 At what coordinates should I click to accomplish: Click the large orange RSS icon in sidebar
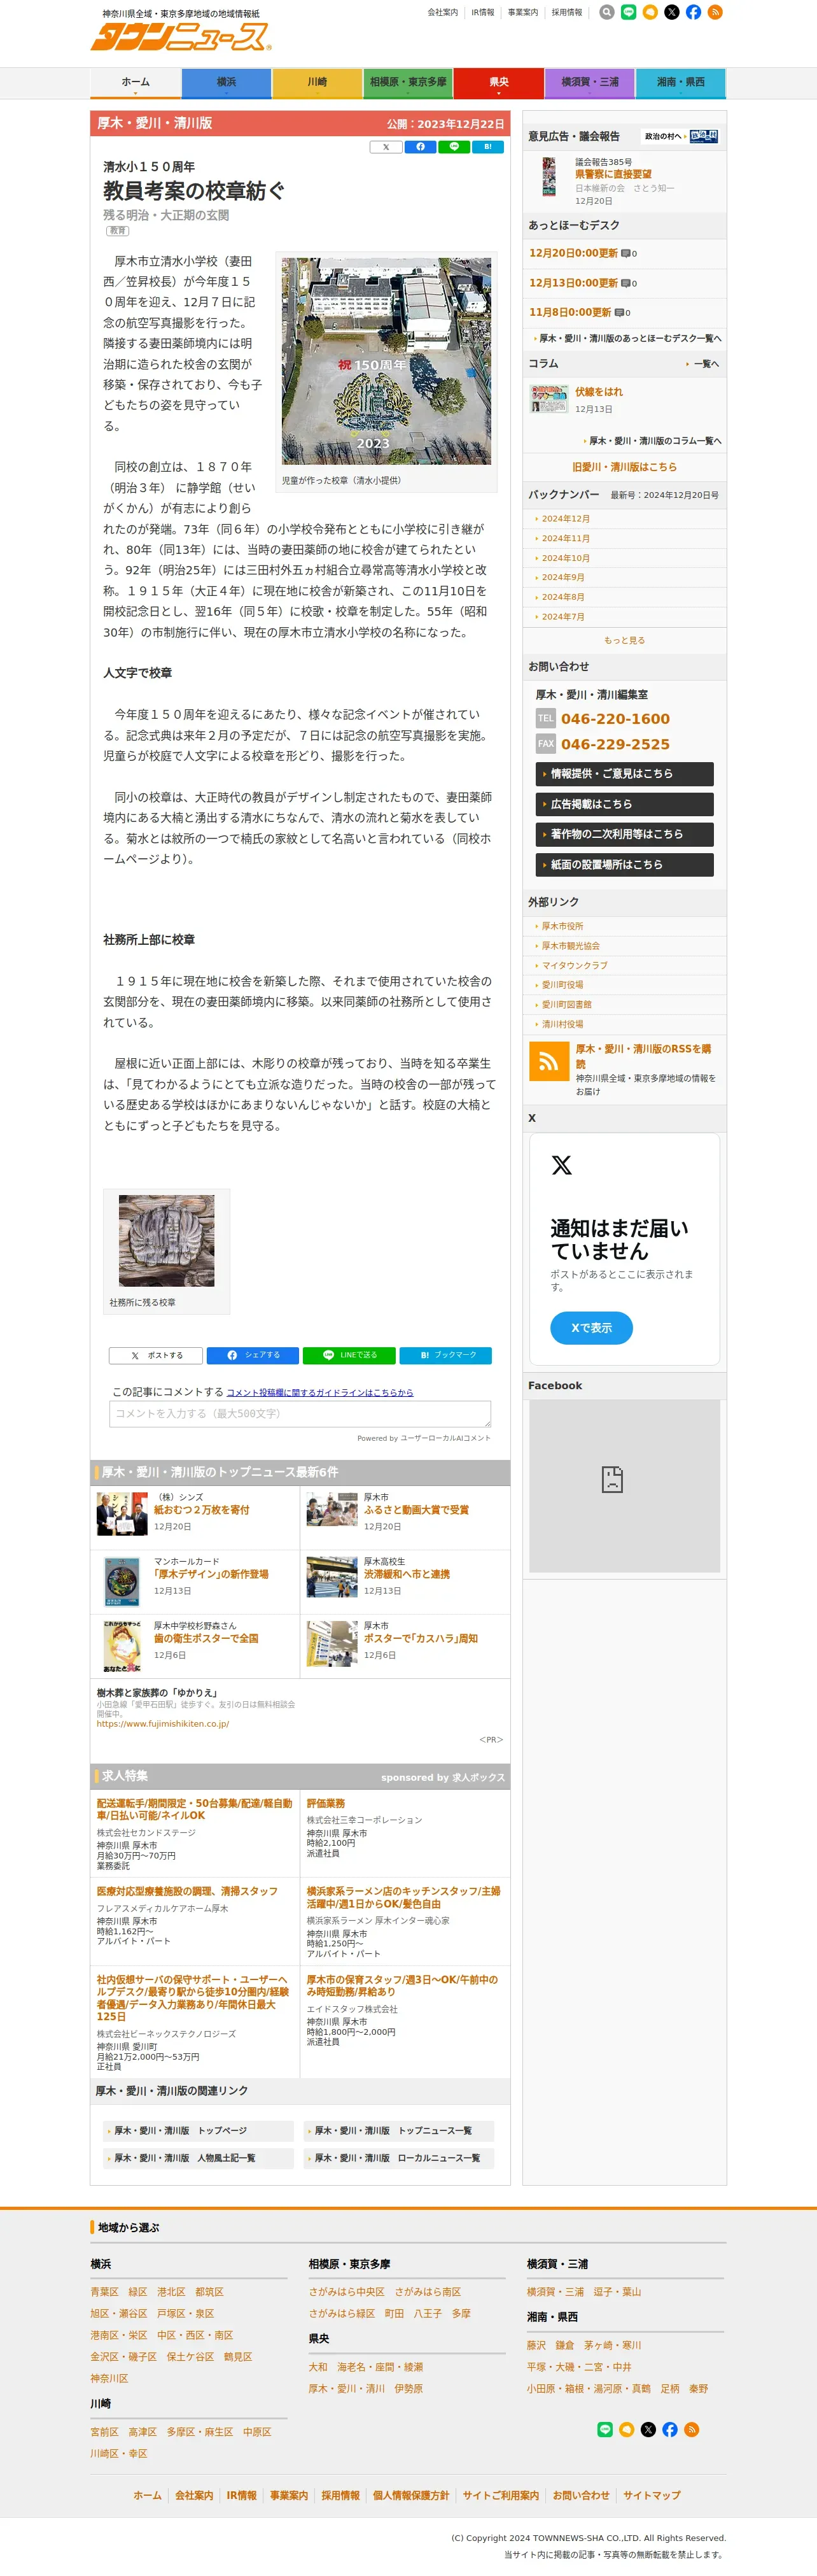548,1062
